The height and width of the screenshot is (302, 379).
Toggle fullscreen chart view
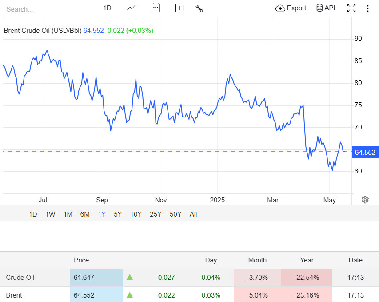coord(351,8)
